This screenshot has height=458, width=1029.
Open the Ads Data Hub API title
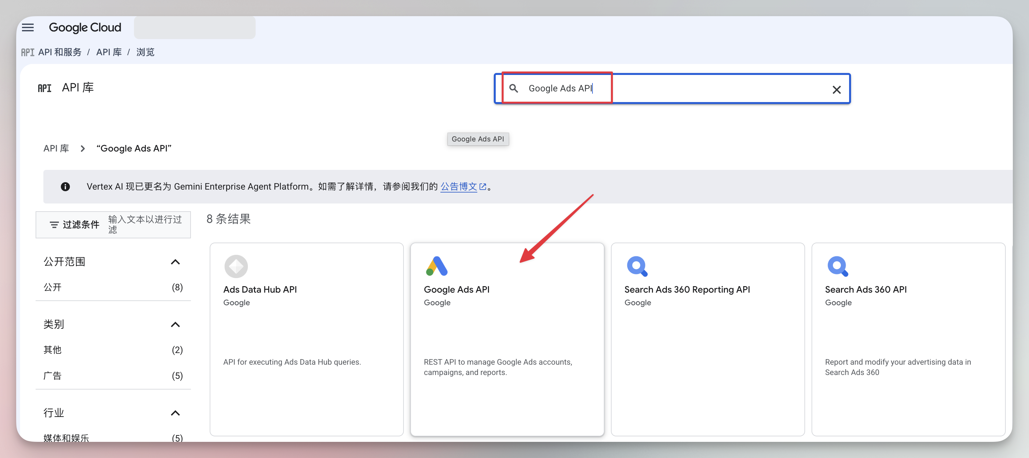tap(260, 290)
